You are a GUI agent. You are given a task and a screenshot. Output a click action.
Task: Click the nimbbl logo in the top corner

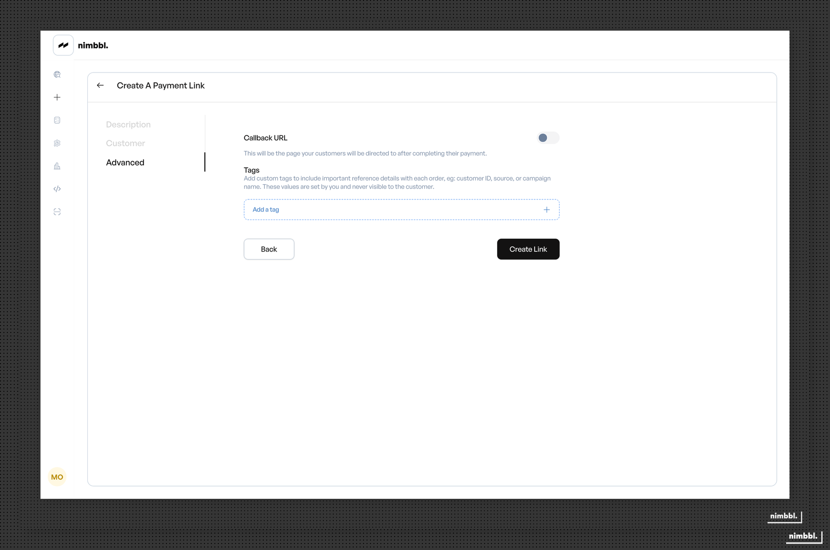click(63, 45)
